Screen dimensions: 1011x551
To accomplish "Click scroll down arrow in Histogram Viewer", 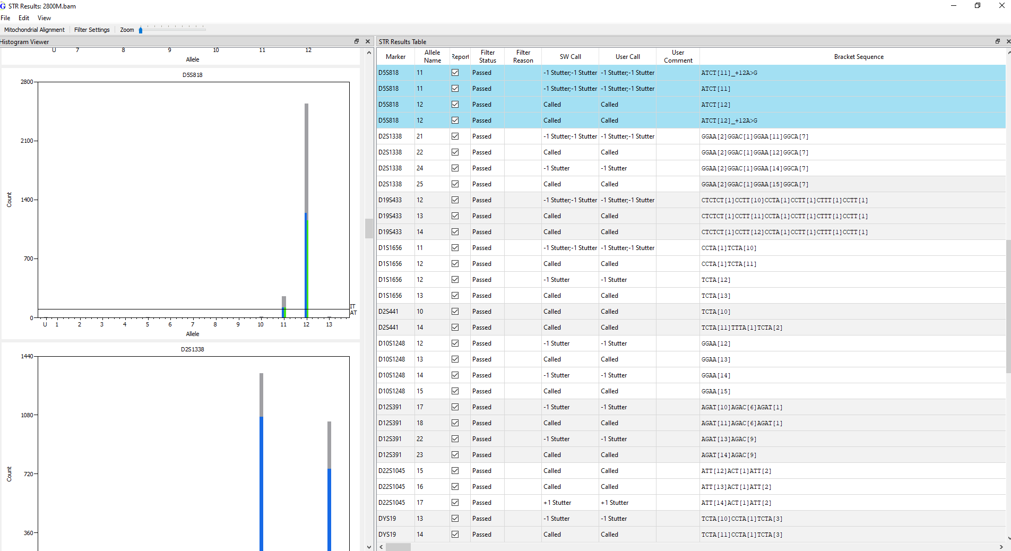I will point(369,547).
